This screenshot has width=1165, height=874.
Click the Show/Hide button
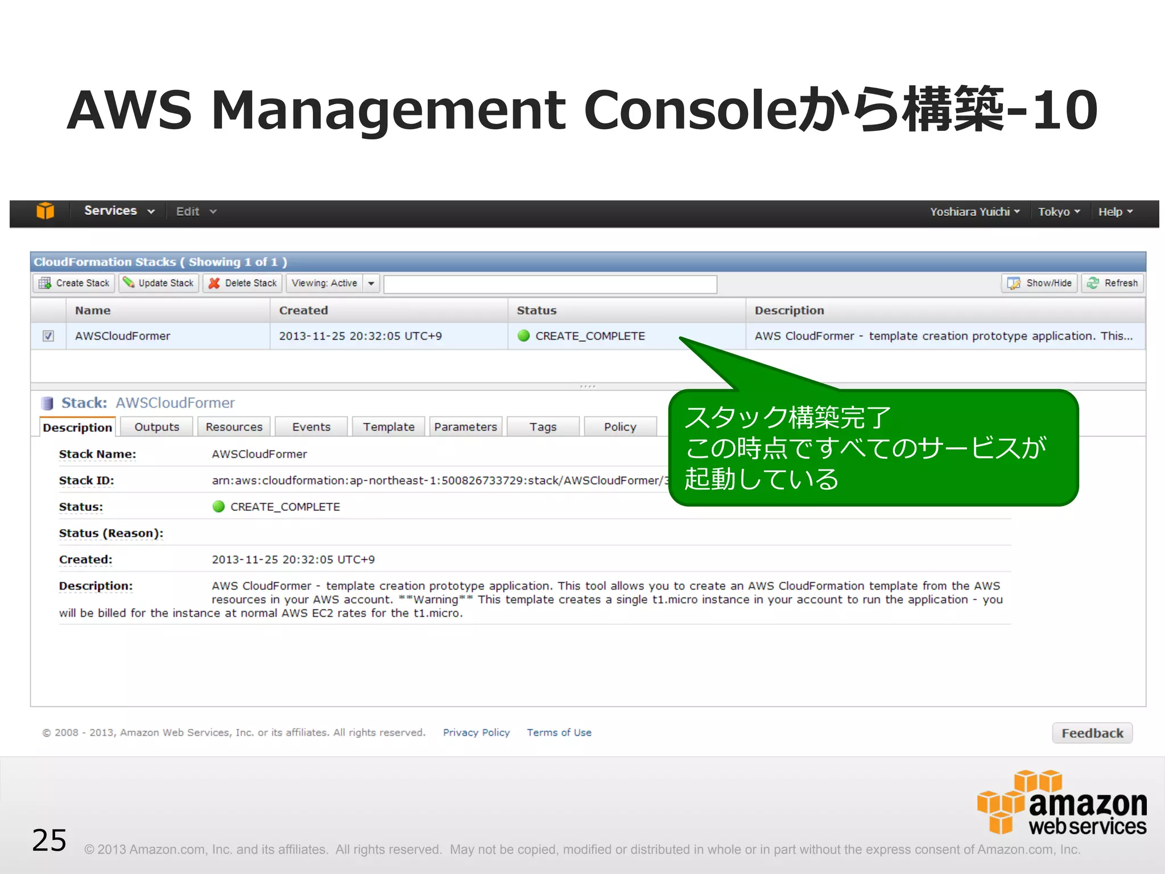point(1039,283)
